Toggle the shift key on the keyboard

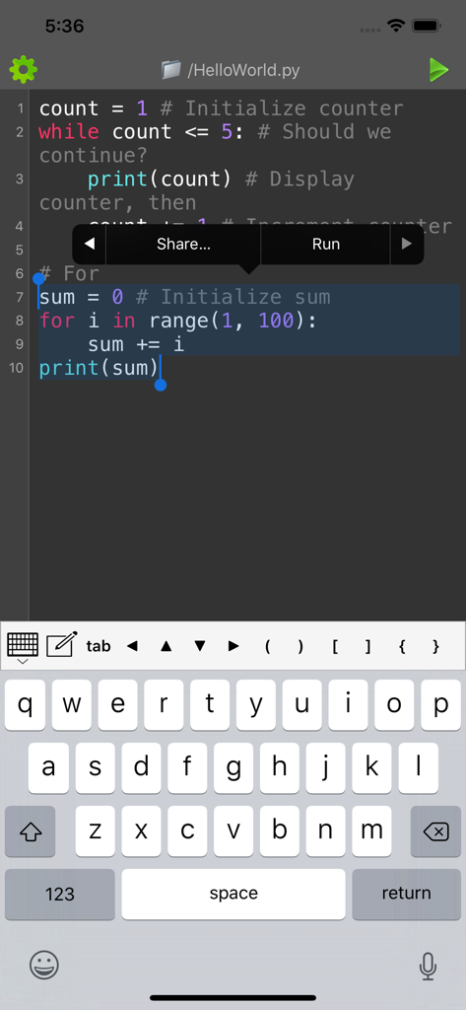(31, 830)
